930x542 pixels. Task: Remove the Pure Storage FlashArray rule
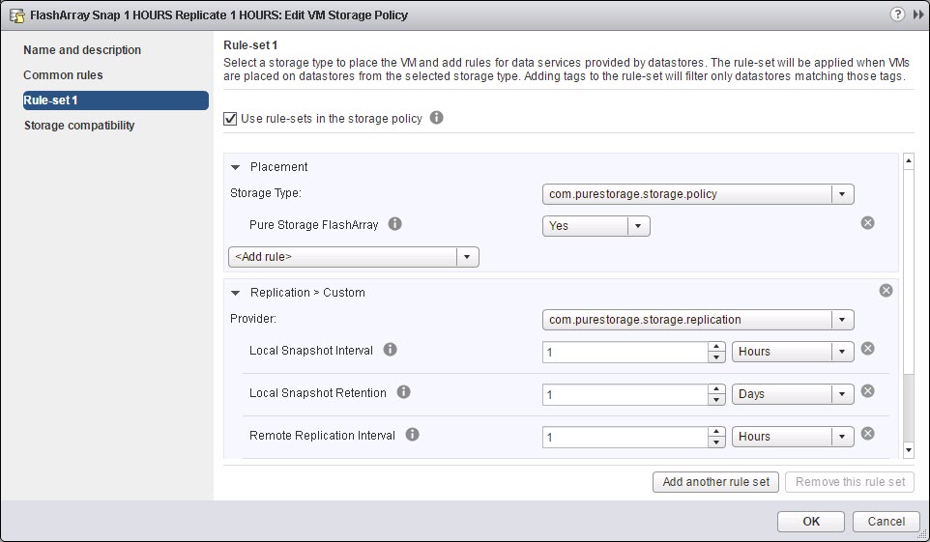[867, 223]
